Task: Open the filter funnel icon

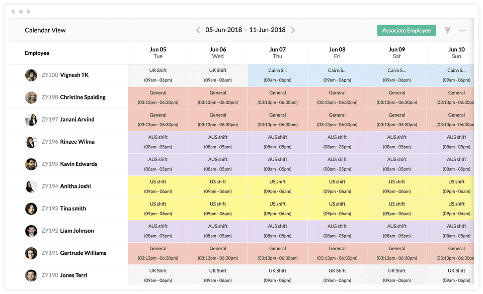Action: (x=447, y=31)
